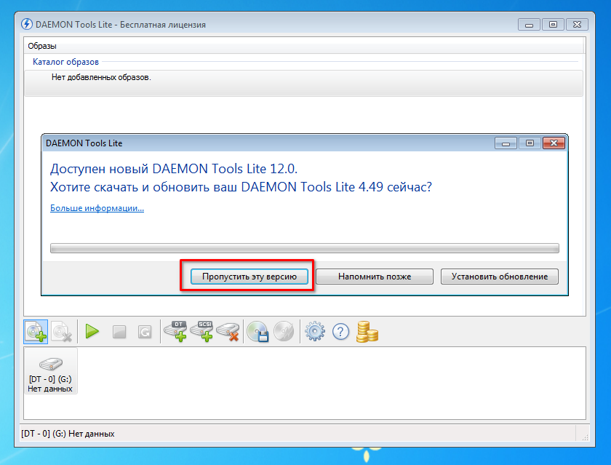Click the Remove Image disc icon
This screenshot has height=465, width=611.
[61, 332]
